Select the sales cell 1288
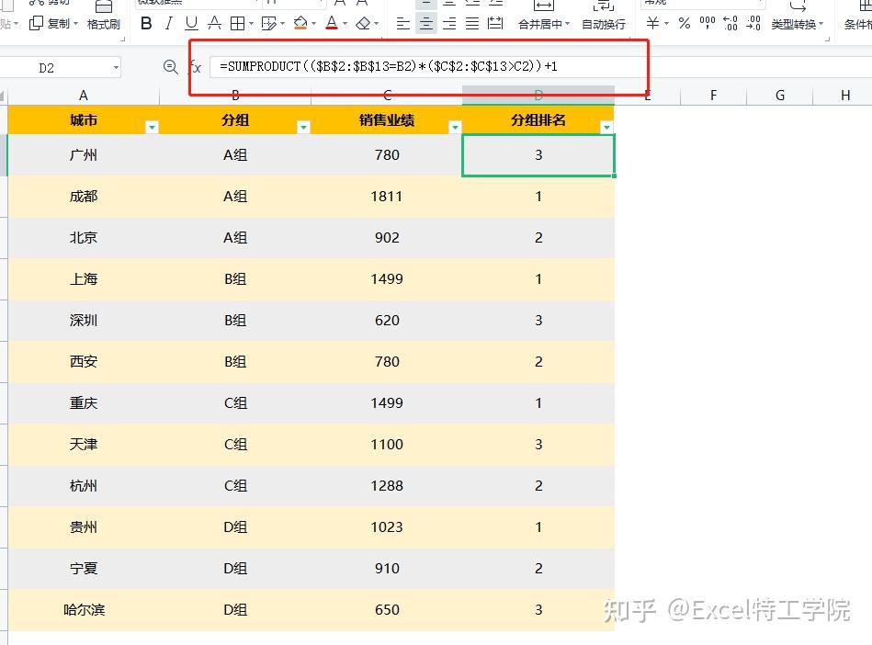Image resolution: width=872 pixels, height=645 pixels. coord(387,485)
